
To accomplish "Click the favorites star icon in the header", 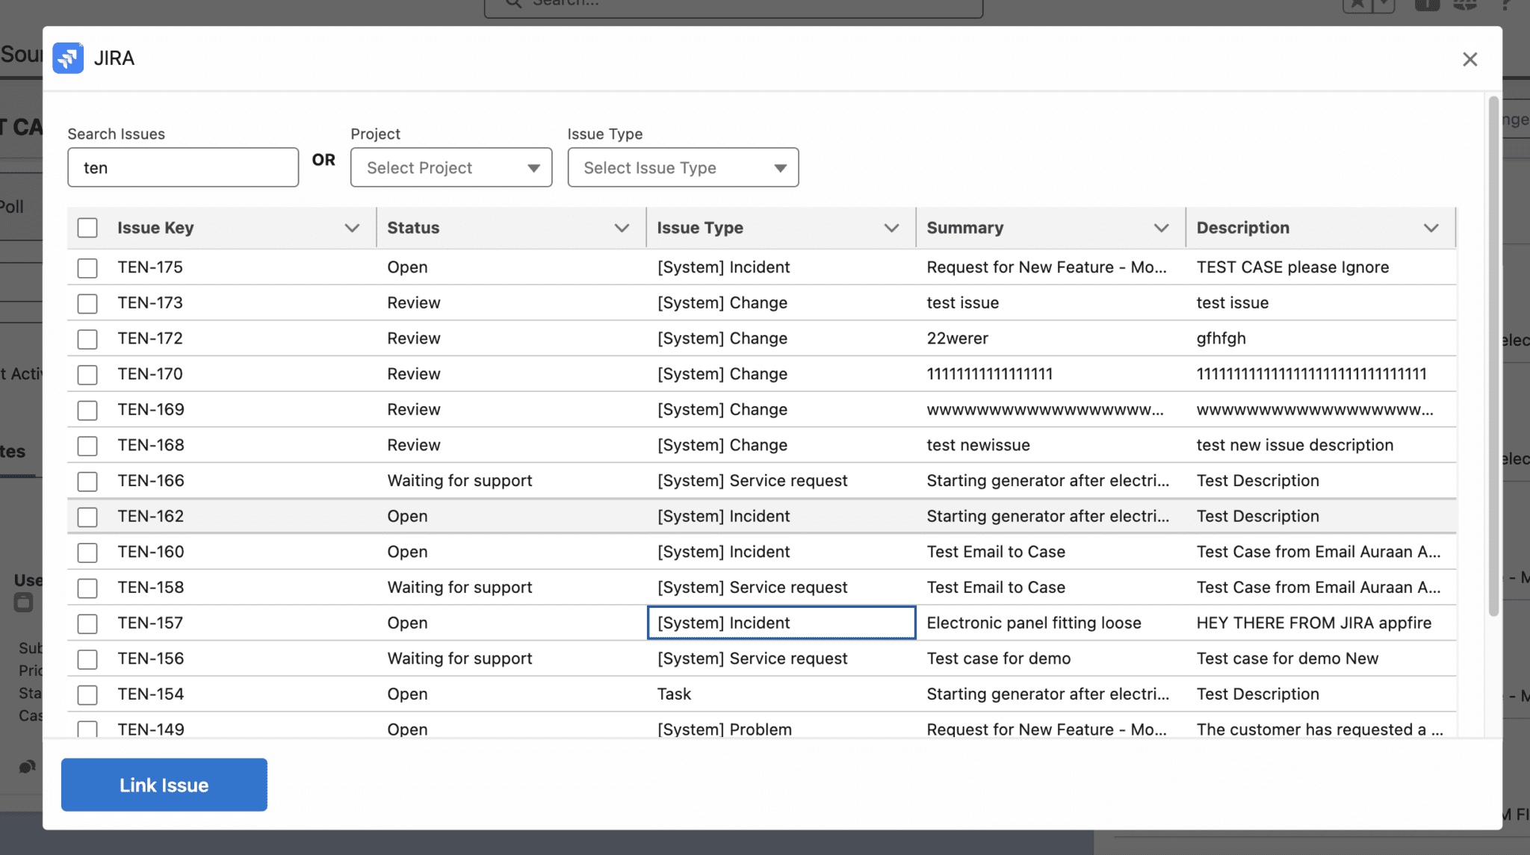I will tap(1357, 4).
